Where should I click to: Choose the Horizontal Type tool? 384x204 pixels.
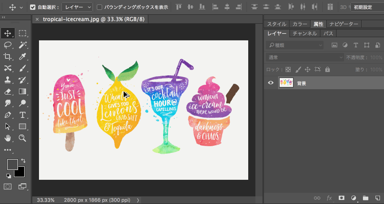[x=23, y=115]
